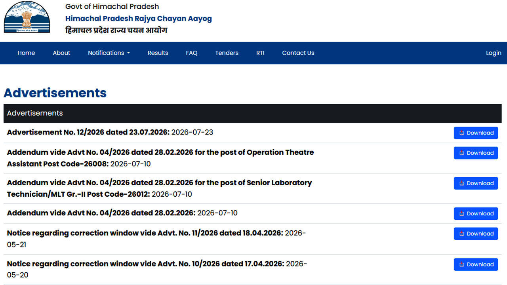Open Contact Us page
Image resolution: width=507 pixels, height=285 pixels.
pyautogui.click(x=298, y=53)
